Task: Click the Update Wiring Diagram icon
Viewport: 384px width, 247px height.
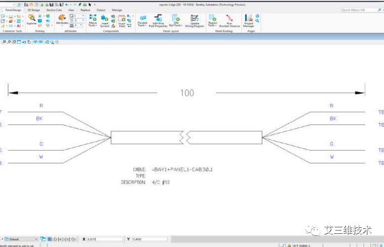Action: pyautogui.click(x=194, y=21)
